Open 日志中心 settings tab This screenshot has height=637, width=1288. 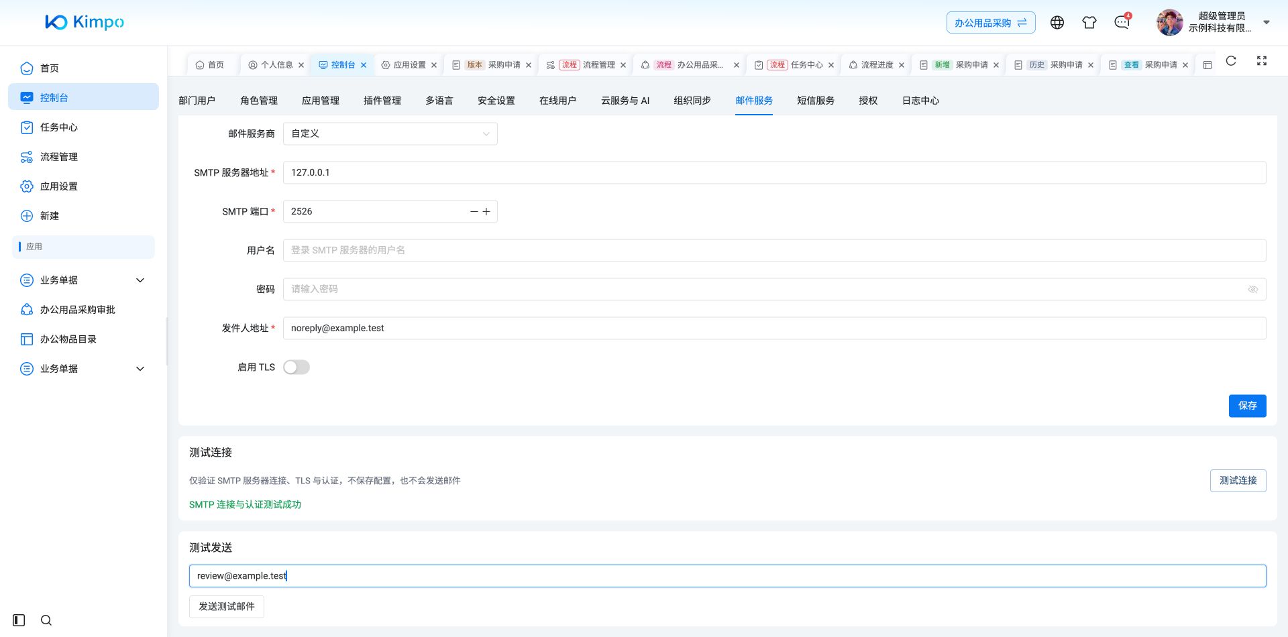point(920,101)
